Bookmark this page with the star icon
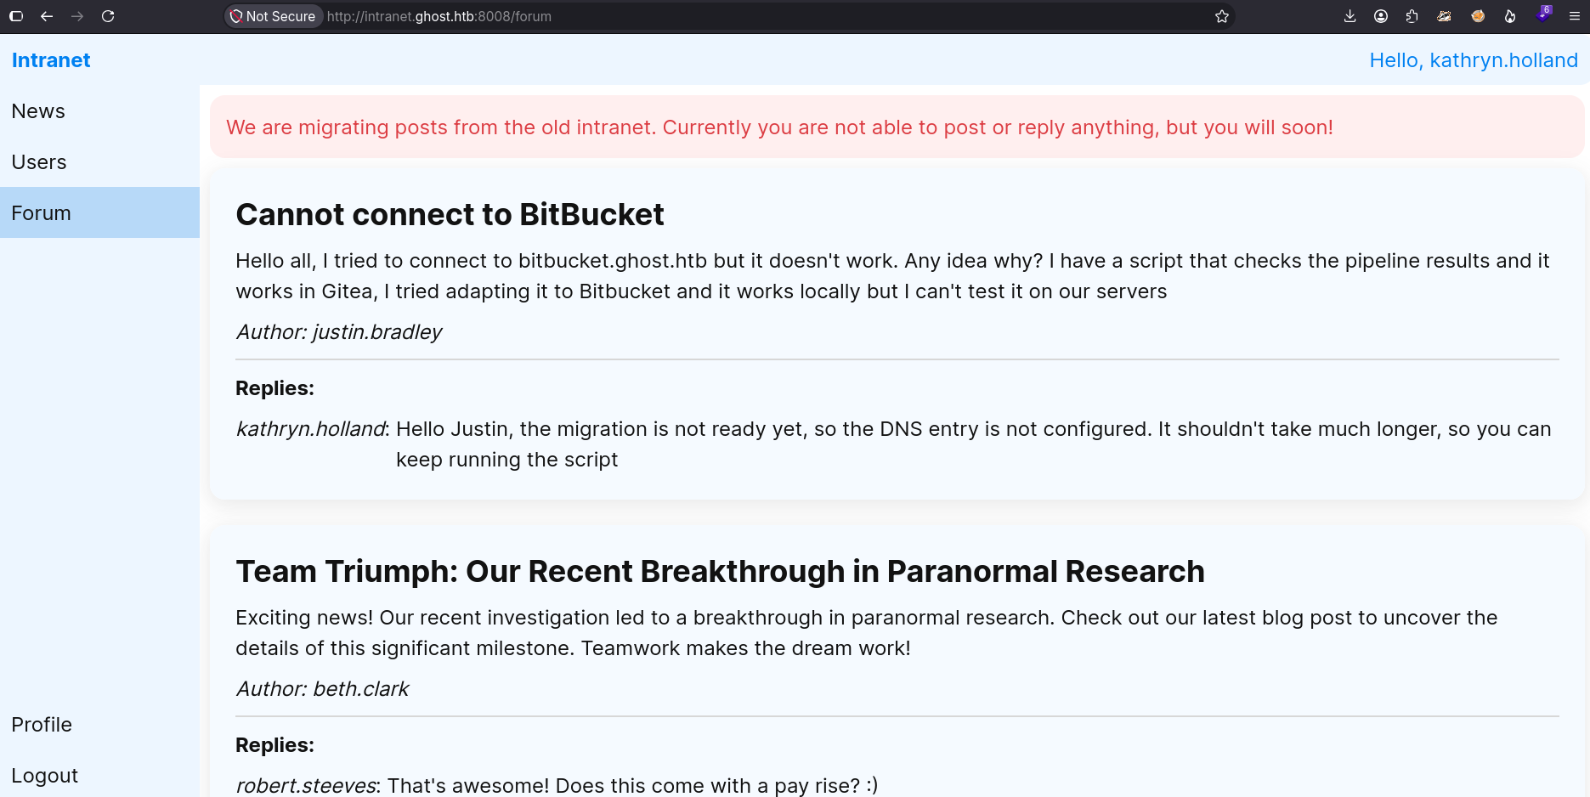The width and height of the screenshot is (1590, 797). click(x=1222, y=16)
